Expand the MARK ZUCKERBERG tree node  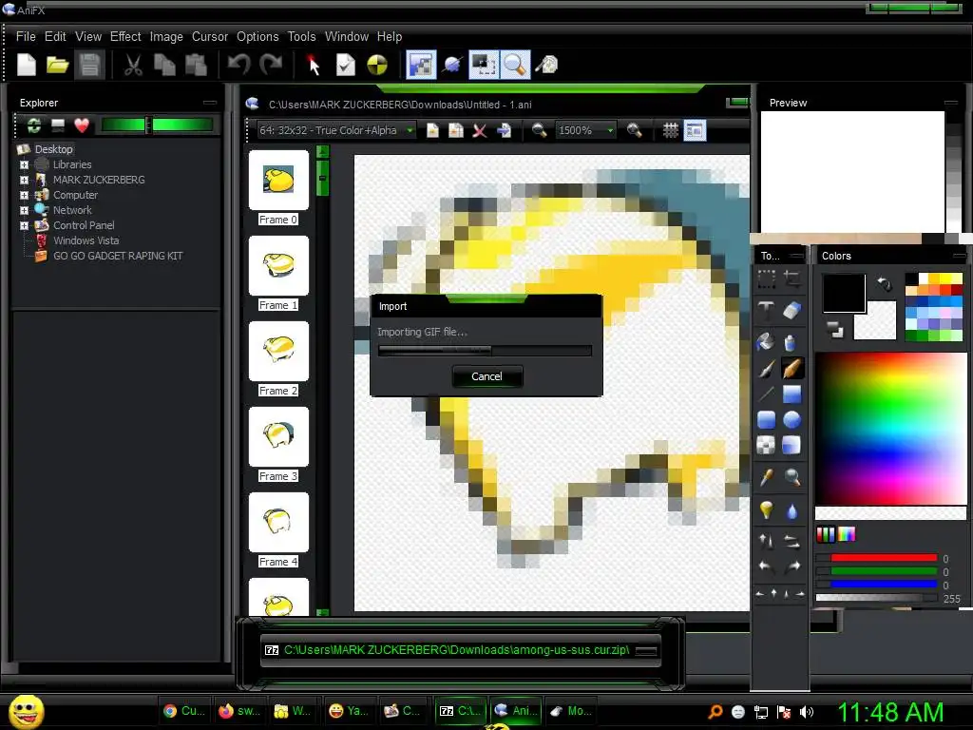click(x=24, y=180)
